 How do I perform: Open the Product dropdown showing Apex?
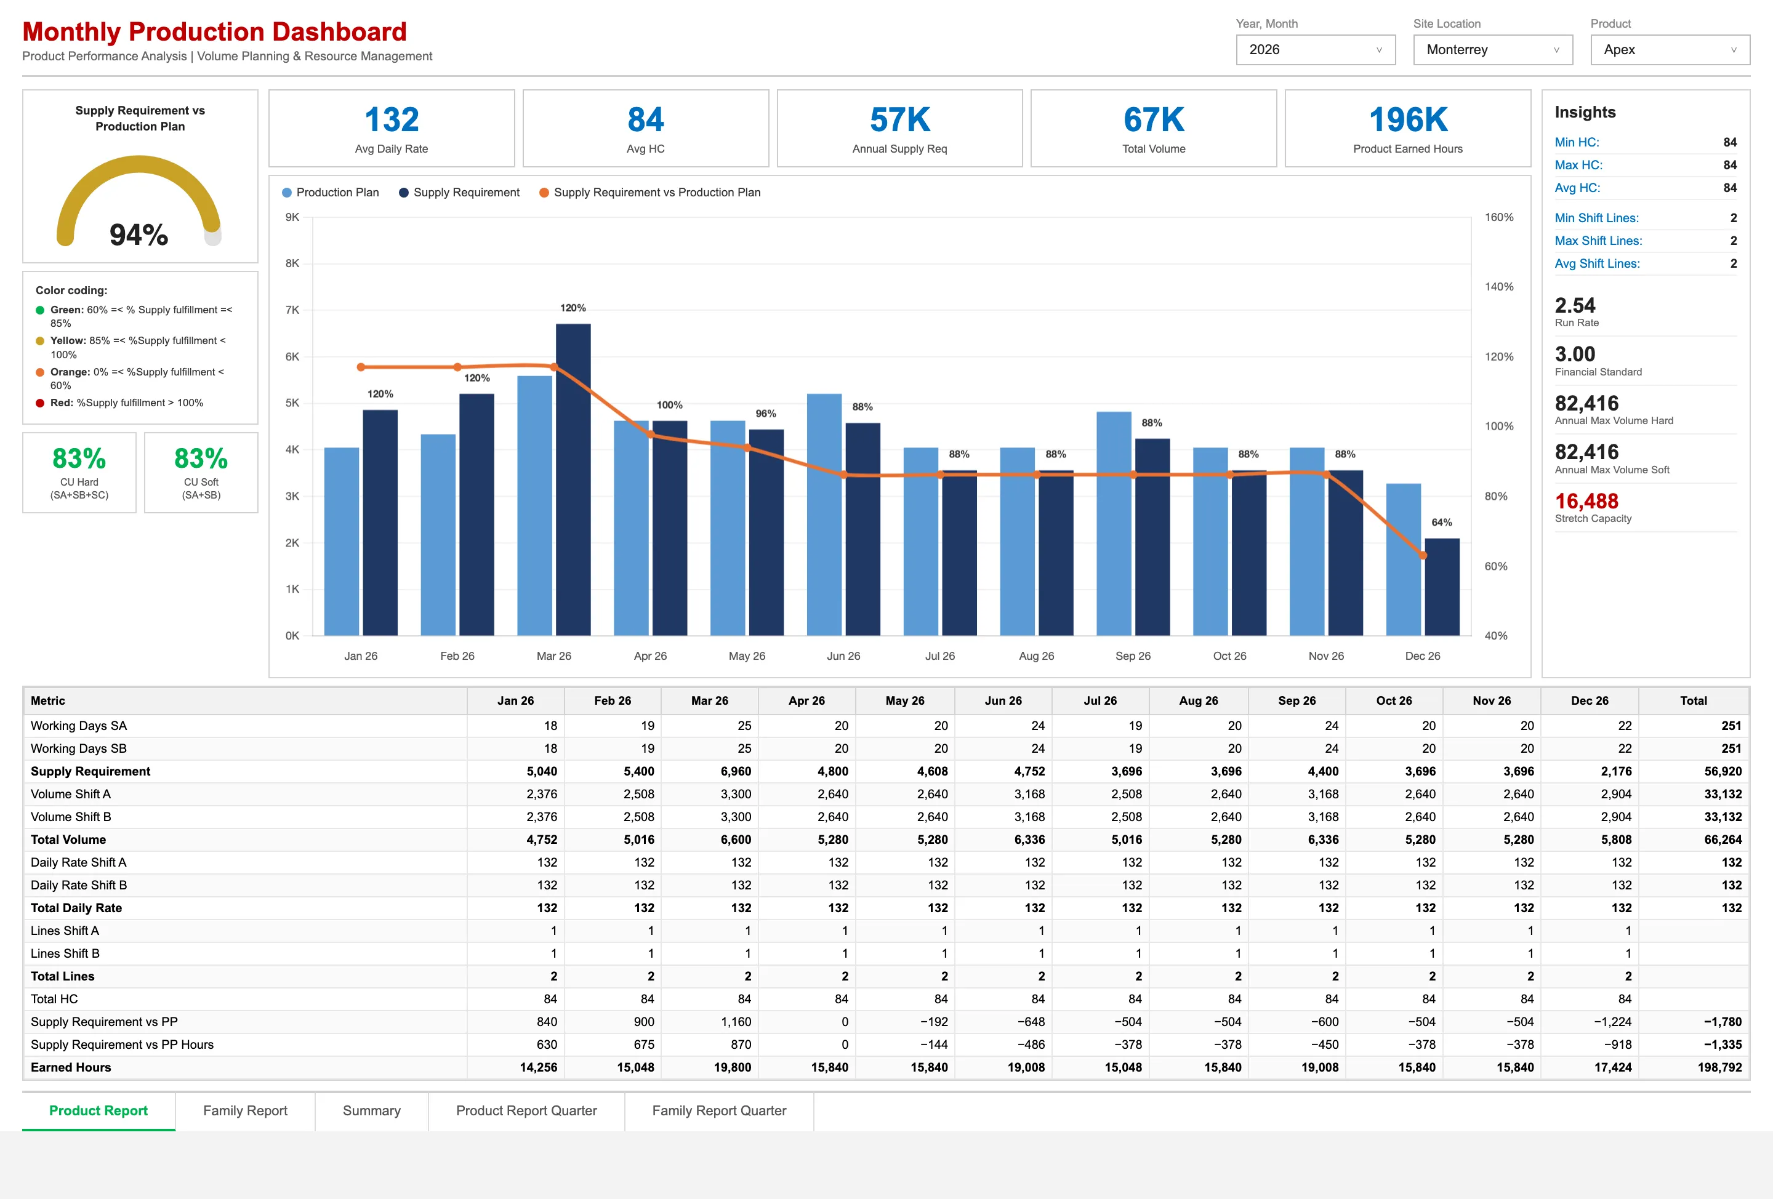click(x=1670, y=50)
